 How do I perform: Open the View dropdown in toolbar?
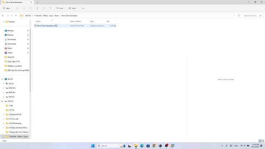tap(73, 8)
